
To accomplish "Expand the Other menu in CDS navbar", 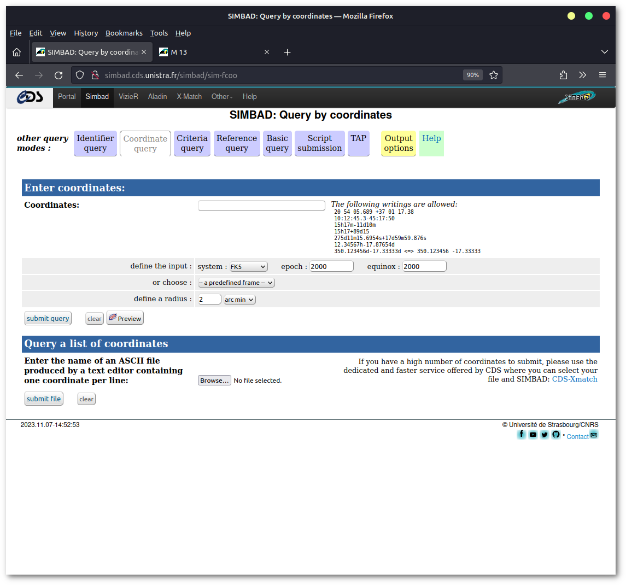I will [x=222, y=97].
